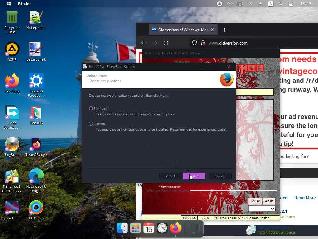Image resolution: width=318 pixels, height=239 pixels.
Task: Open the TeamOS desktop shortcut
Action: click(36, 115)
